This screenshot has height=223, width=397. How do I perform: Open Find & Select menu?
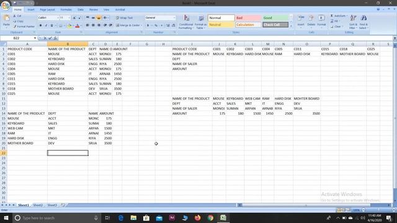tap(364, 22)
